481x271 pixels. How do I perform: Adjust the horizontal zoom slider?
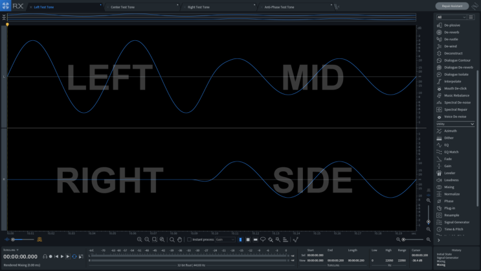click(413, 240)
